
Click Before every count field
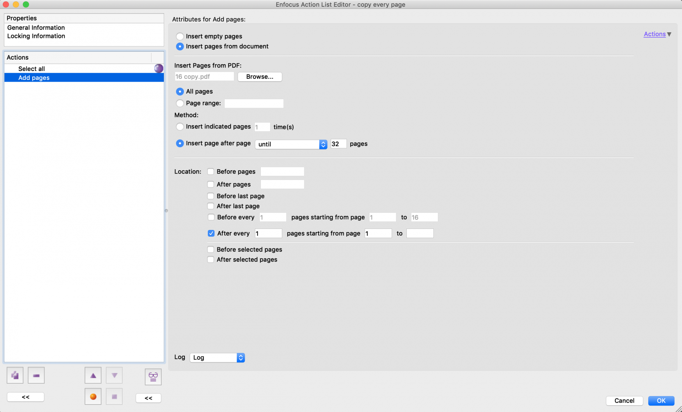273,217
